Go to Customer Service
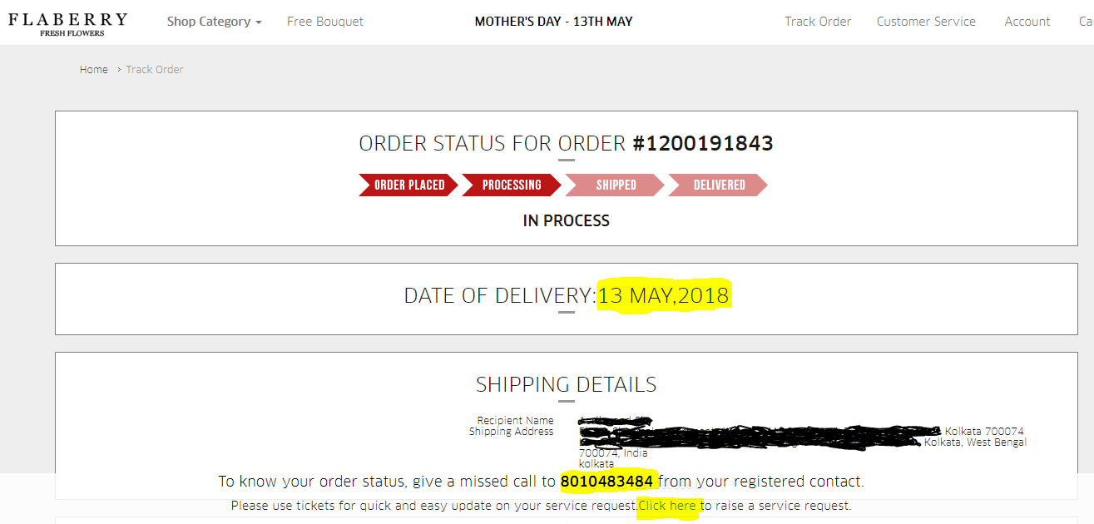This screenshot has height=524, width=1094. pyautogui.click(x=926, y=22)
